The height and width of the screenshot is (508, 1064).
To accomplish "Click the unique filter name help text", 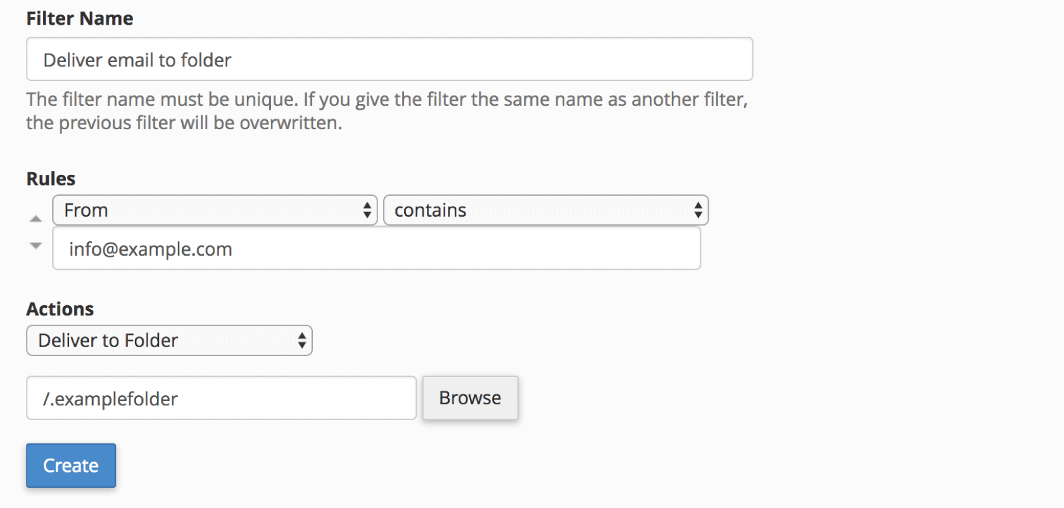I will [386, 99].
